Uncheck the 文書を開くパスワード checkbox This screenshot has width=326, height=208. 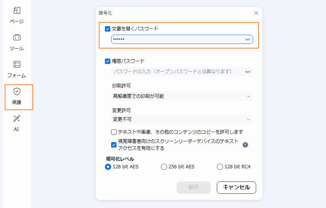point(108,29)
